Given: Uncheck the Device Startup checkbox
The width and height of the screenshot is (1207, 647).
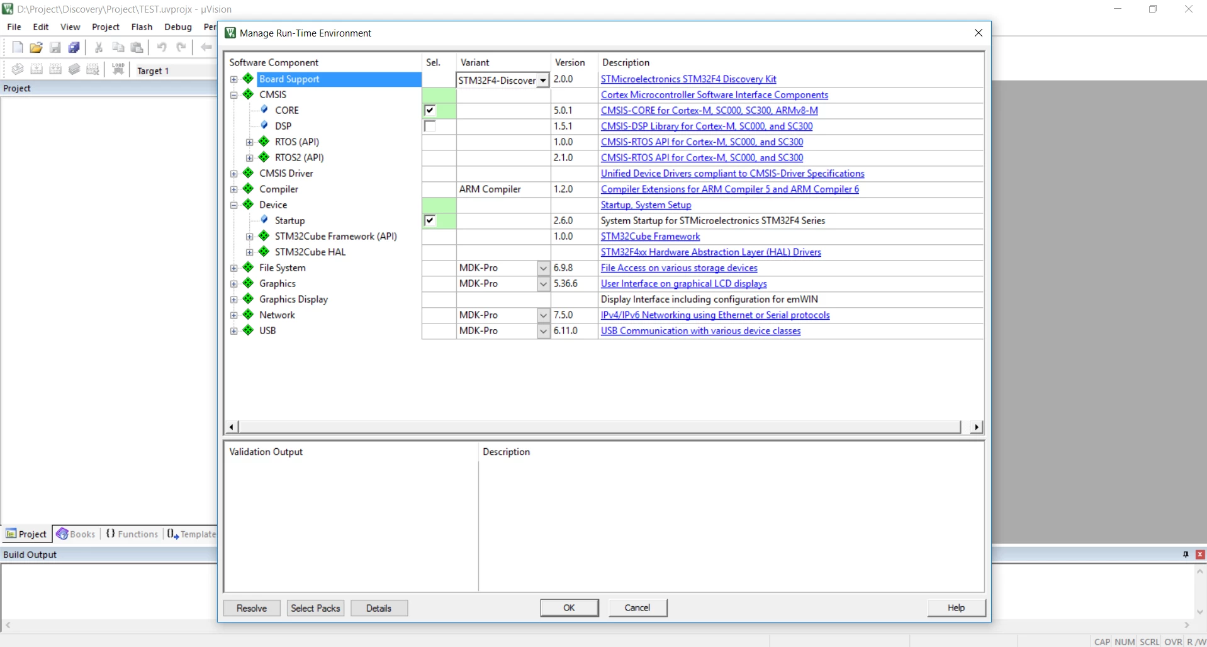Looking at the screenshot, I should click(x=430, y=220).
